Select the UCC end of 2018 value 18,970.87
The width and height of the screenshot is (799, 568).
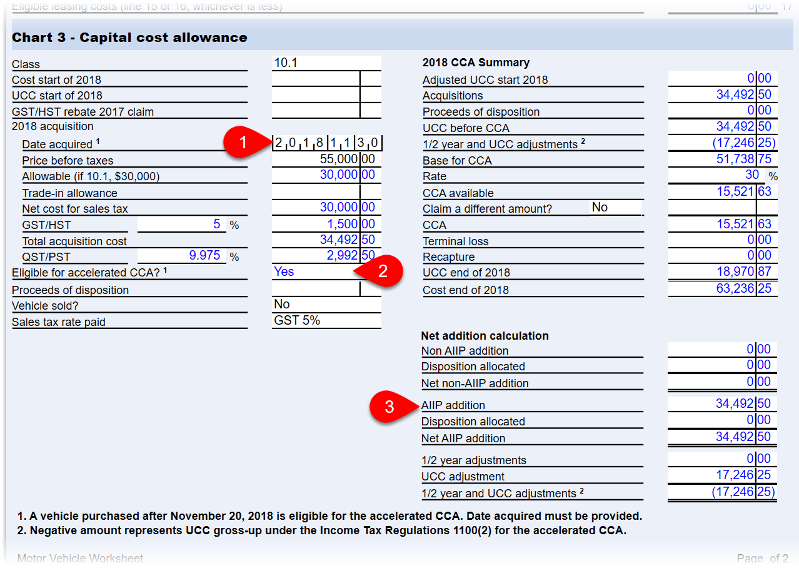723,272
